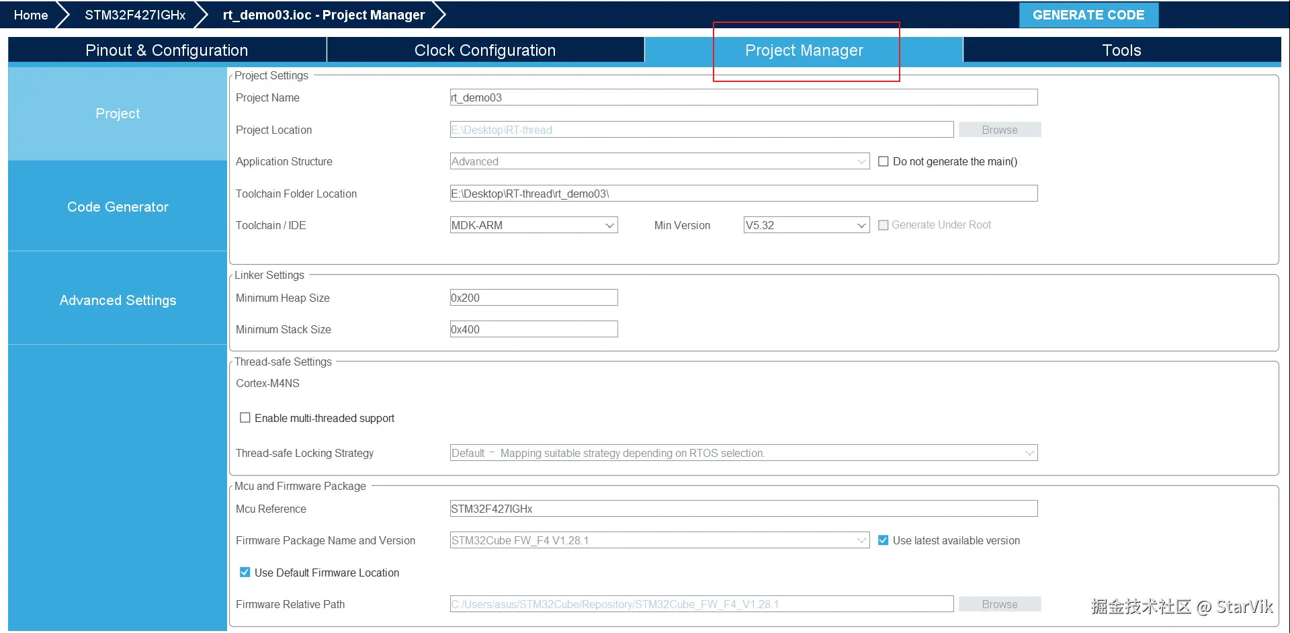Open the Tools tab
Viewport: 1290px width, 633px height.
1121,50
